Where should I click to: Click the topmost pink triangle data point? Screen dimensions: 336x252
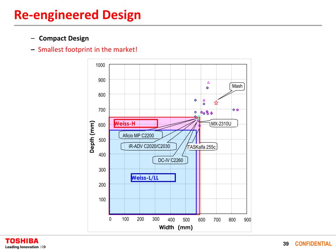[x=208, y=82]
